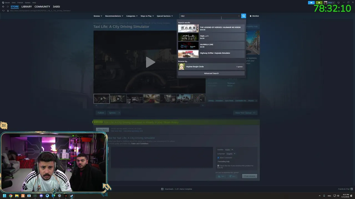This screenshot has width=355, height=199.
Task: Switch to the COMMUNITY tab
Action: tap(42, 7)
